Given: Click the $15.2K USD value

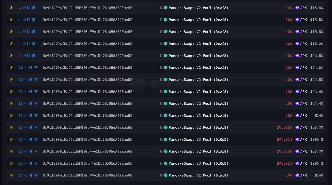Looking at the screenshot, I should click(317, 44).
